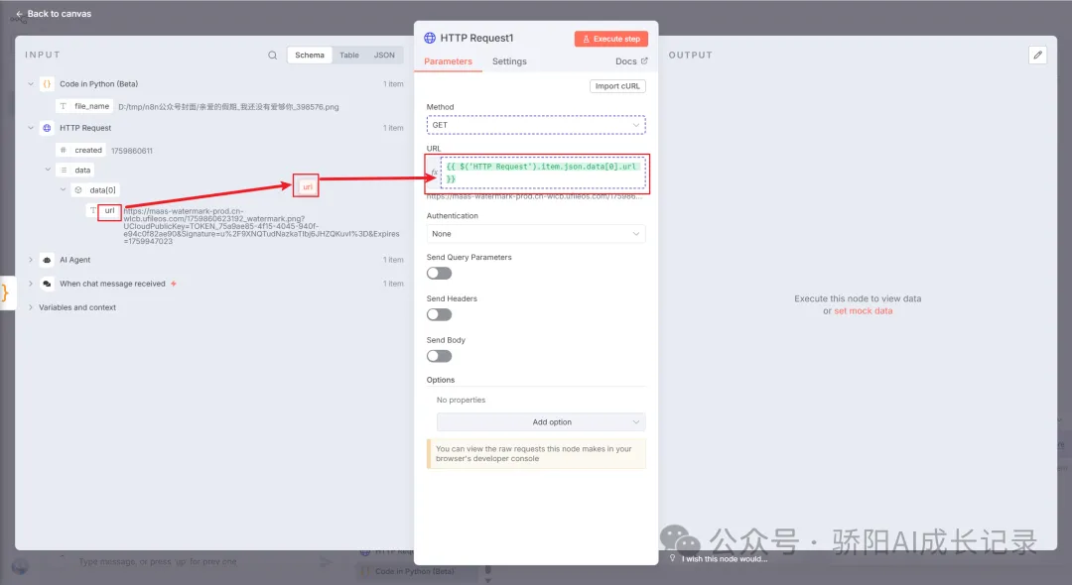The width and height of the screenshot is (1072, 585).
Task: Collapse Code in Python (Beta) node
Action: coord(31,84)
